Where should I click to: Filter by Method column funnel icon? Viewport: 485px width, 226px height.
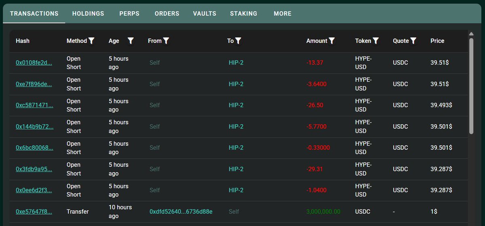[91, 41]
